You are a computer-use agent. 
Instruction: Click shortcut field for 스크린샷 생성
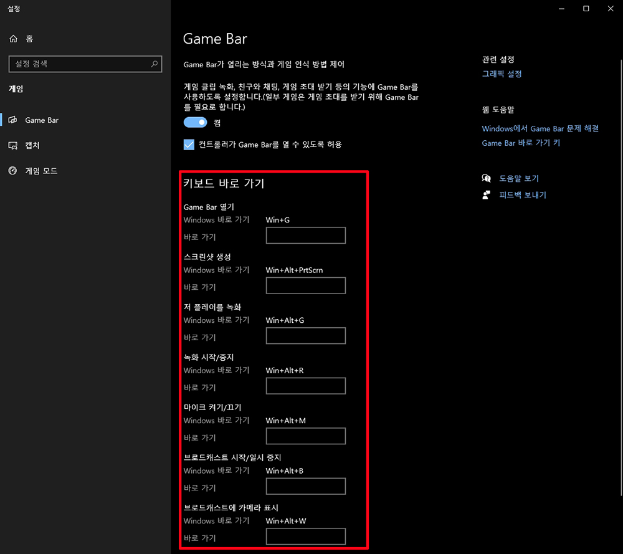tap(305, 285)
